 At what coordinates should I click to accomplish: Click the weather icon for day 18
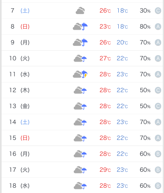(80, 186)
